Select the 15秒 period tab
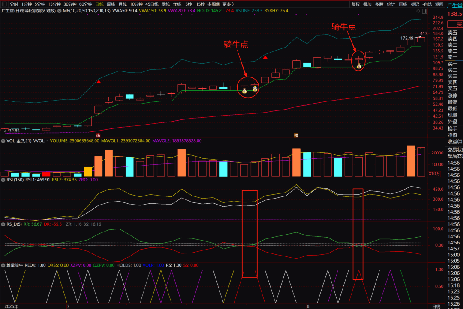This screenshot has height=309, width=463. tap(200, 4)
